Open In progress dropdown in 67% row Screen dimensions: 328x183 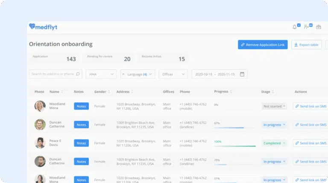pos(274,125)
